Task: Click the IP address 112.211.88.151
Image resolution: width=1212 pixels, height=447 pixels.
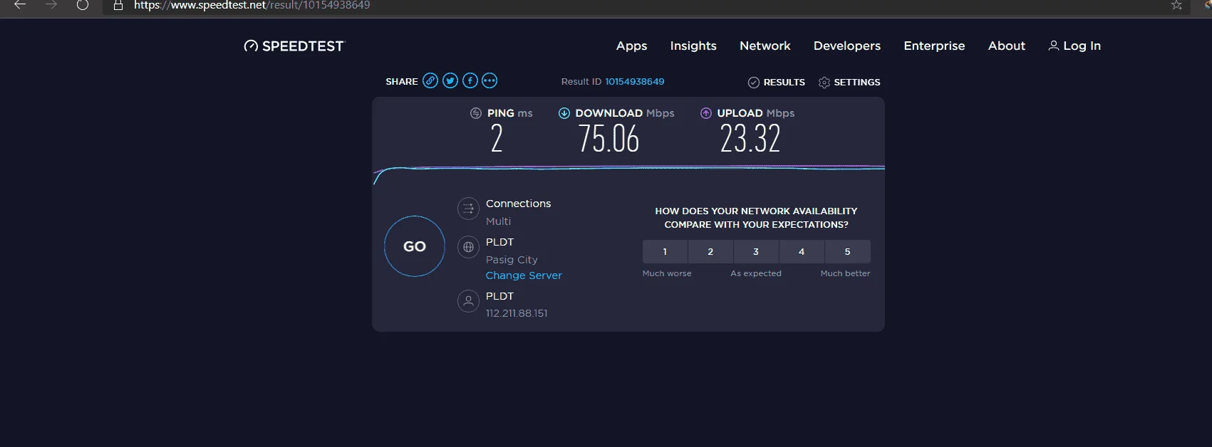Action: [517, 313]
